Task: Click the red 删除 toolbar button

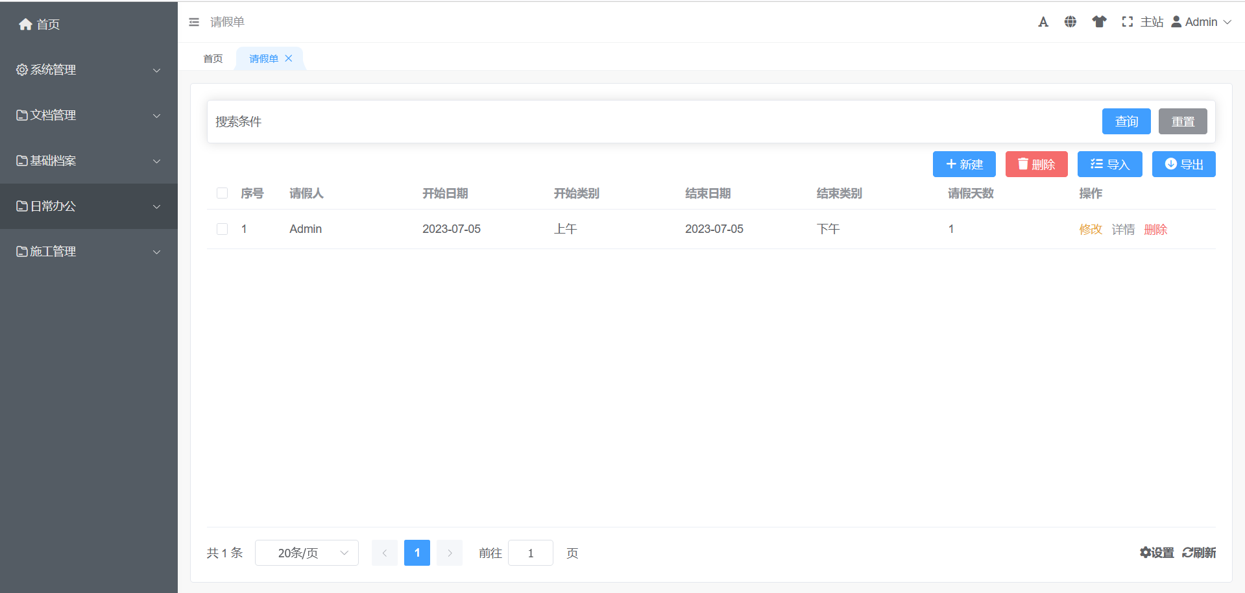Action: click(x=1037, y=164)
